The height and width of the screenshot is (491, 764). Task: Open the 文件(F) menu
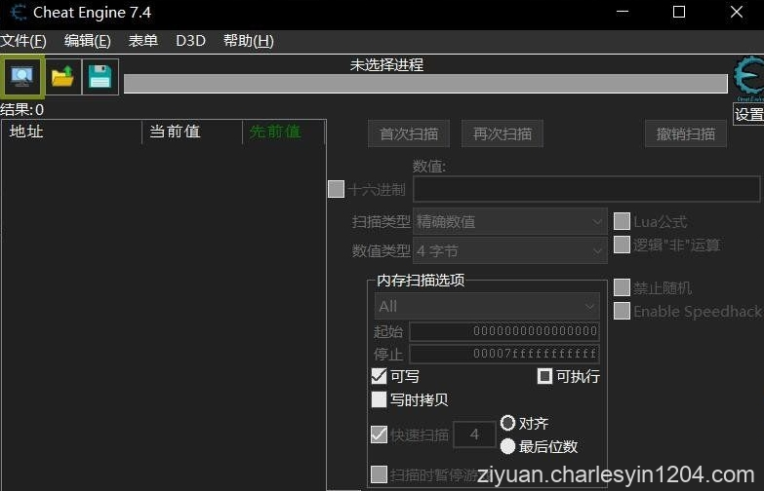click(x=23, y=41)
